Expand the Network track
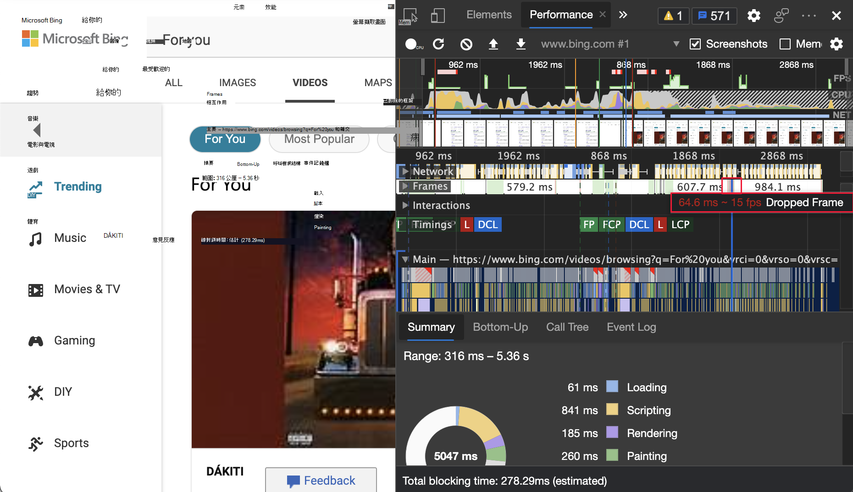Viewport: 853px width, 492px height. pos(405,171)
